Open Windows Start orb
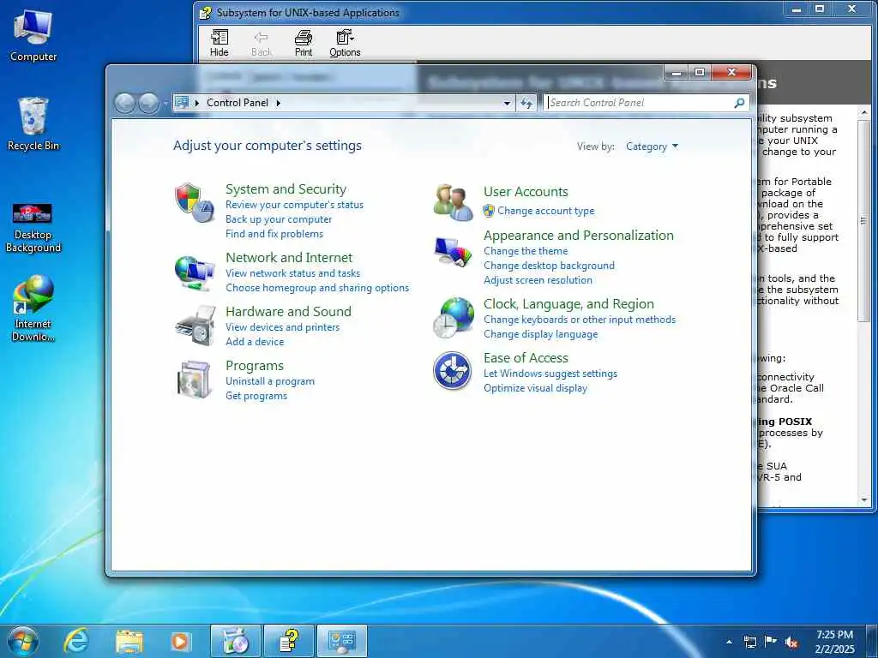The image size is (878, 658). 23,641
